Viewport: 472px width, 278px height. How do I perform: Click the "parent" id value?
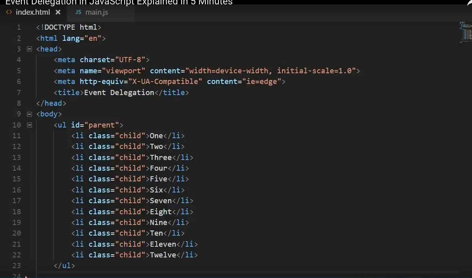(102, 125)
